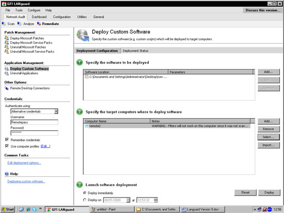Open the Deployment Status tab
The height and width of the screenshot is (213, 284).
tap(135, 51)
